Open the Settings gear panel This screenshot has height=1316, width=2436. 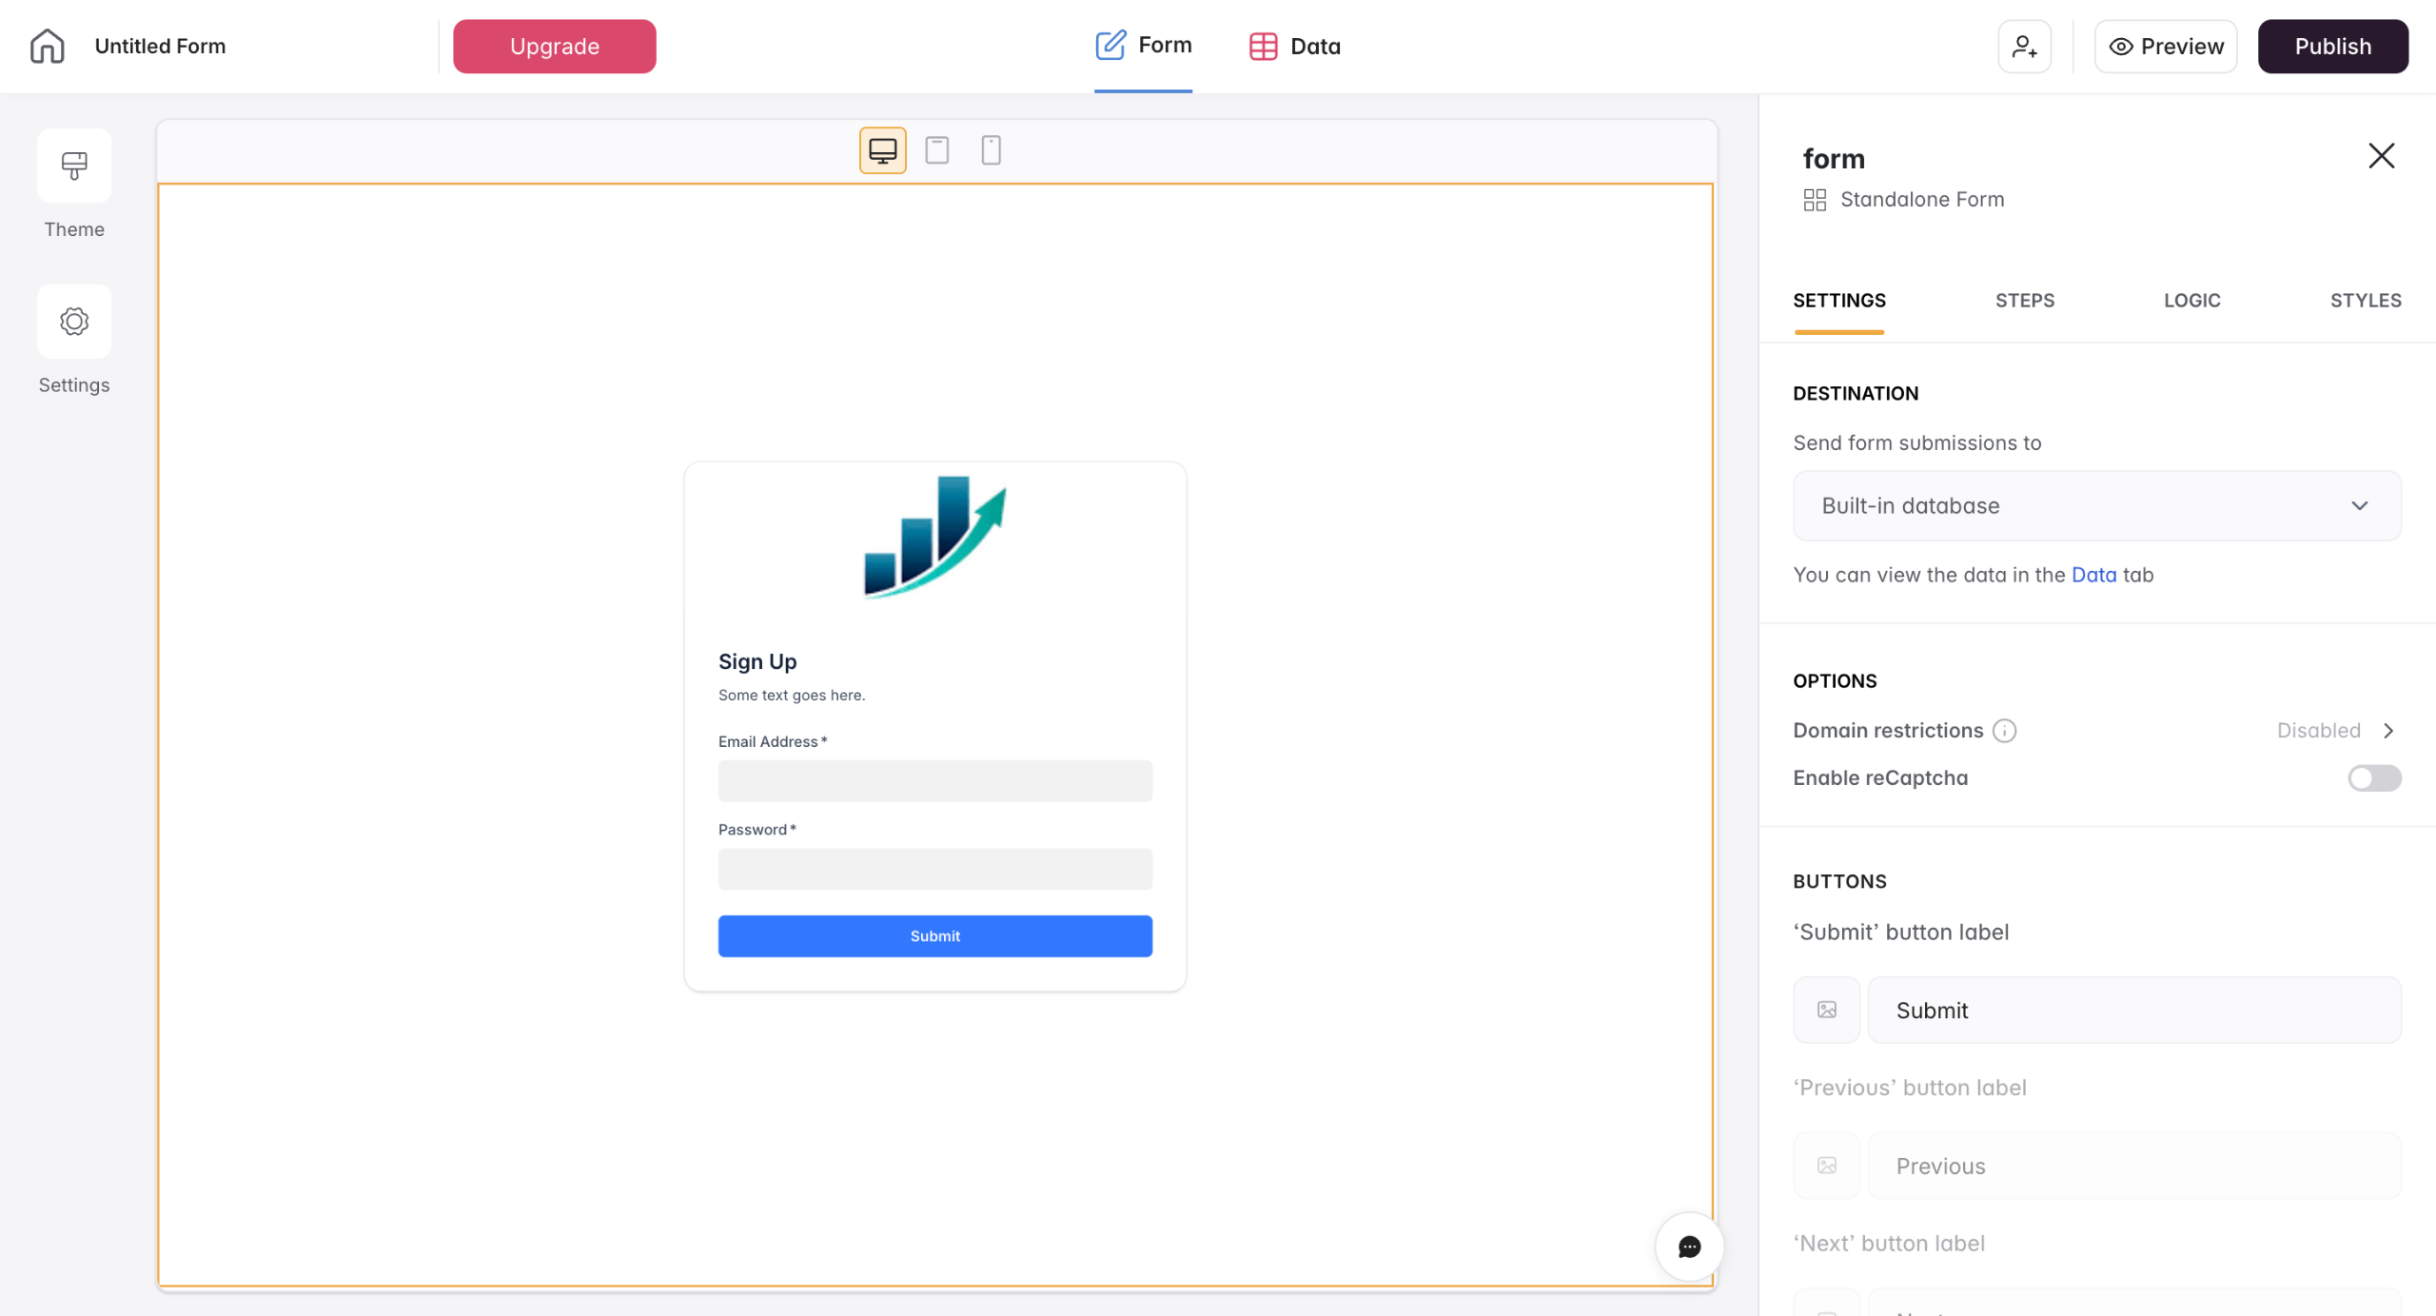point(74,322)
